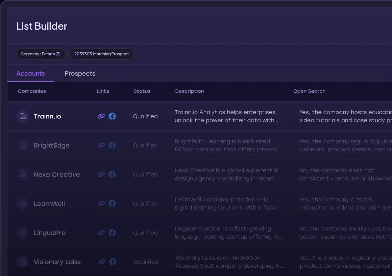Click the Visionary Labs company building icon
392x276 pixels.
[x=23, y=261]
